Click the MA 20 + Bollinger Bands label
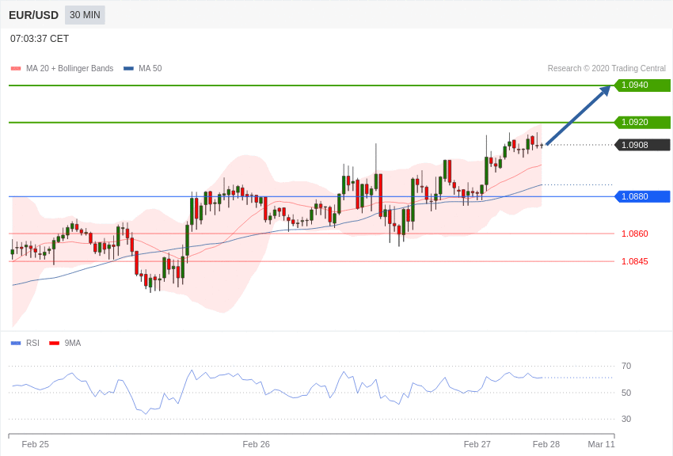This screenshot has height=456, width=673. tap(70, 69)
